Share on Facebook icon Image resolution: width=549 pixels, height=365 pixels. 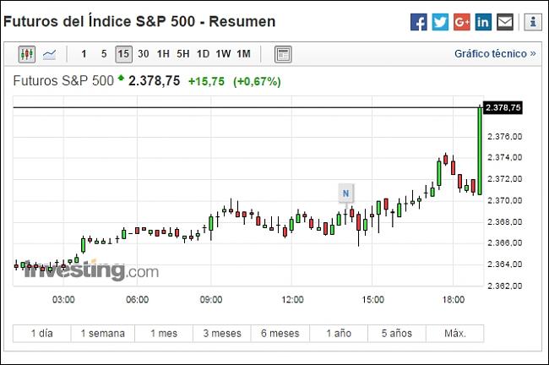(419, 22)
